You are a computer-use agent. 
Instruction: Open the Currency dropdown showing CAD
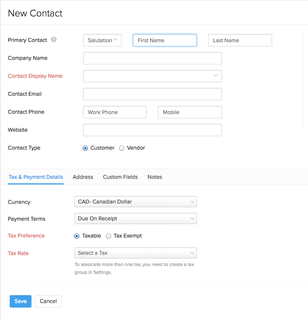click(135, 201)
